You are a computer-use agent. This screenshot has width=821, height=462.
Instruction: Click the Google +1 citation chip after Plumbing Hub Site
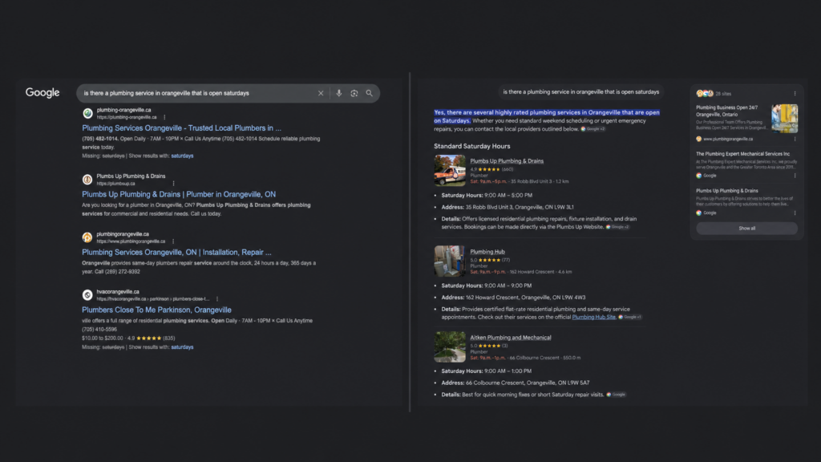tap(630, 317)
